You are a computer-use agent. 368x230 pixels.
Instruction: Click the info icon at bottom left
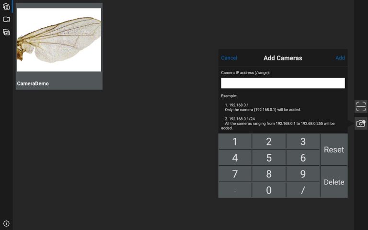6,223
